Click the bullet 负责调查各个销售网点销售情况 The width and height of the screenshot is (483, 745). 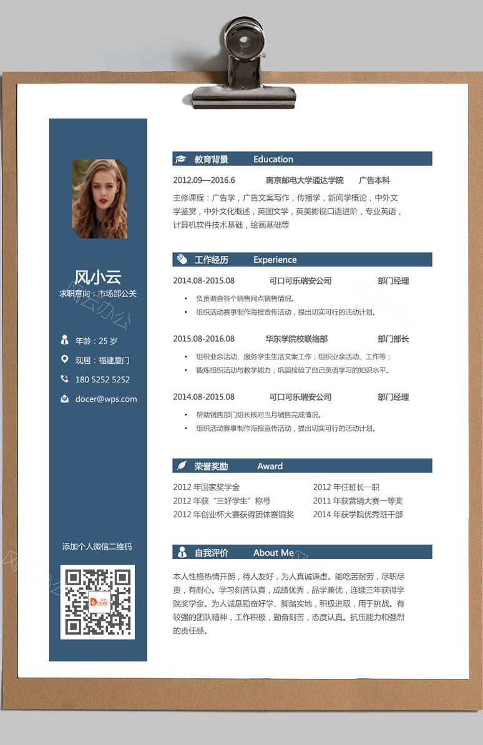245,298
